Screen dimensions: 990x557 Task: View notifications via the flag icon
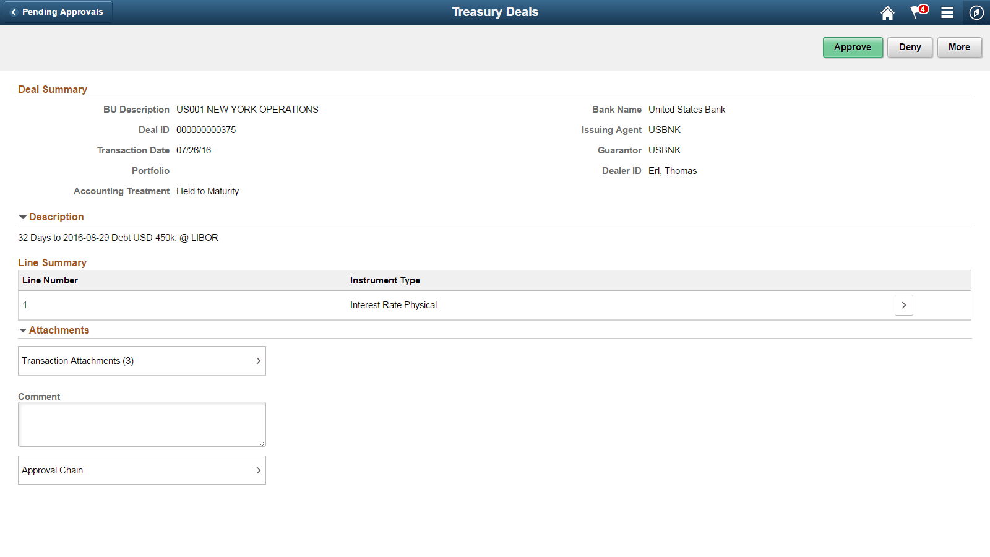click(916, 14)
